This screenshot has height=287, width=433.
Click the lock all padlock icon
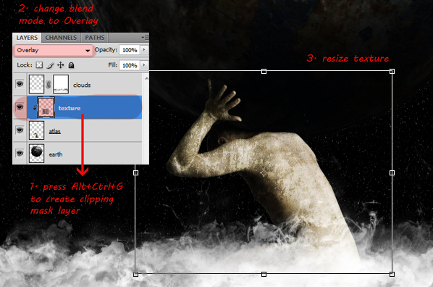71,65
